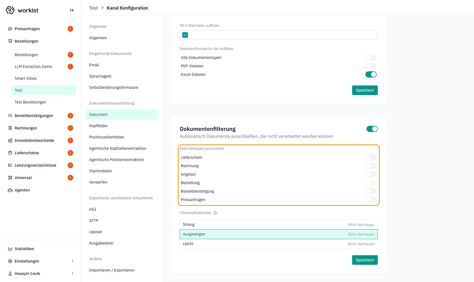Select the Test channel in sidebar
474x282 pixels.
(44, 90)
